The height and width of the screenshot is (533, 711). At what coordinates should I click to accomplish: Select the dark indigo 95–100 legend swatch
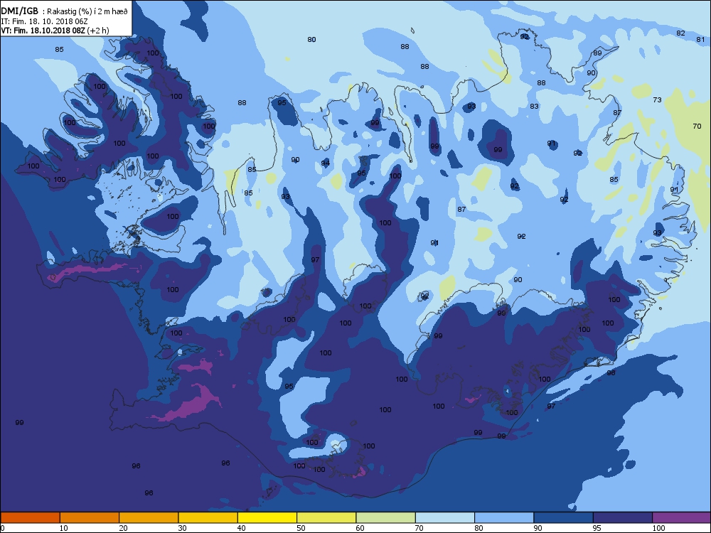(623, 517)
